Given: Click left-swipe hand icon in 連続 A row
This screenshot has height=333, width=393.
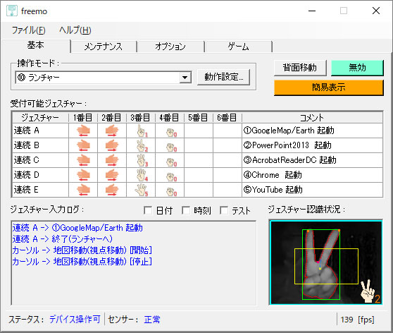Looking at the screenshot, I should (83, 131).
